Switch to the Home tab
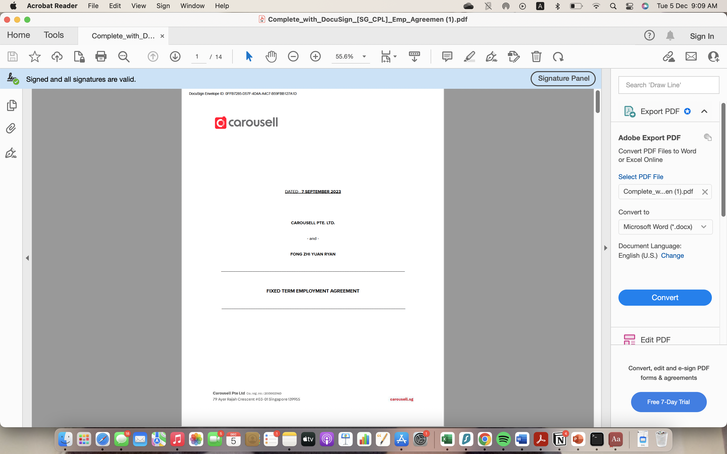This screenshot has width=727, height=454. pyautogui.click(x=19, y=35)
